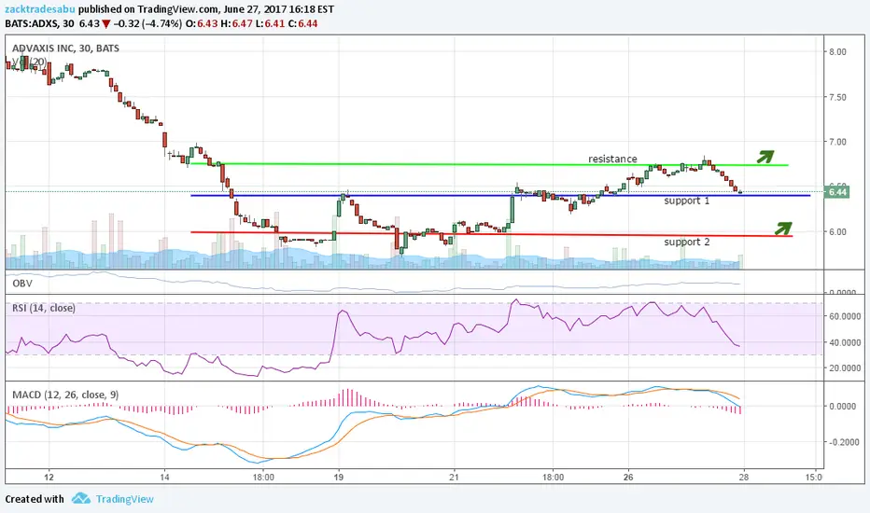Select the BATS:ADXS, 30 symbol label
The image size is (870, 513).
coord(40,24)
